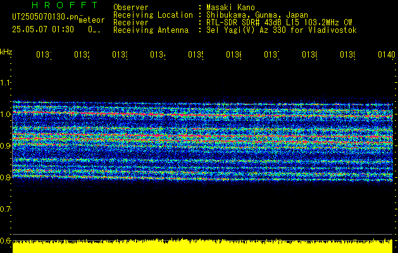Image resolution: width=398 pixels, height=253 pixels.
Task: Click the 0131 time marker
Action: click(44, 54)
